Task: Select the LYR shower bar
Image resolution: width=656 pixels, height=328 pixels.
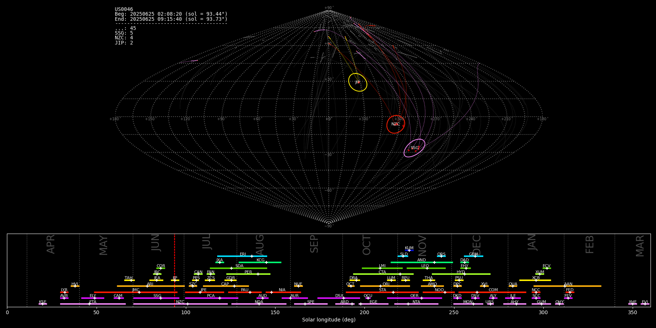Action: [64, 292]
